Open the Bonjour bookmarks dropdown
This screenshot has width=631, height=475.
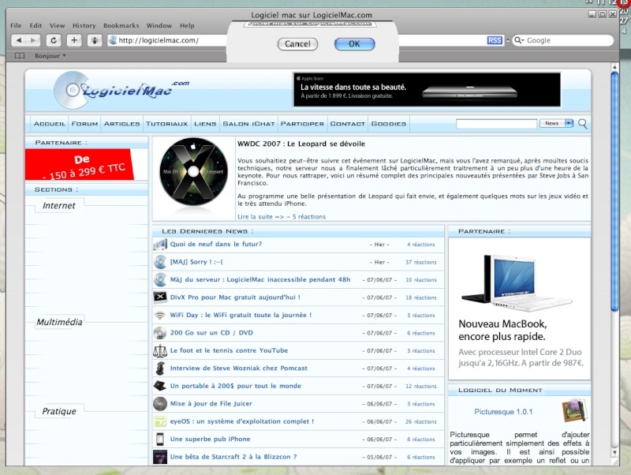coord(50,56)
